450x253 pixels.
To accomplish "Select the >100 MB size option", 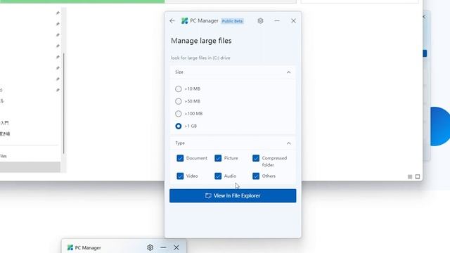I will click(178, 114).
